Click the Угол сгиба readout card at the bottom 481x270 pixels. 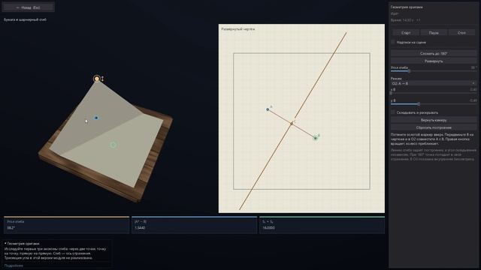(67, 225)
